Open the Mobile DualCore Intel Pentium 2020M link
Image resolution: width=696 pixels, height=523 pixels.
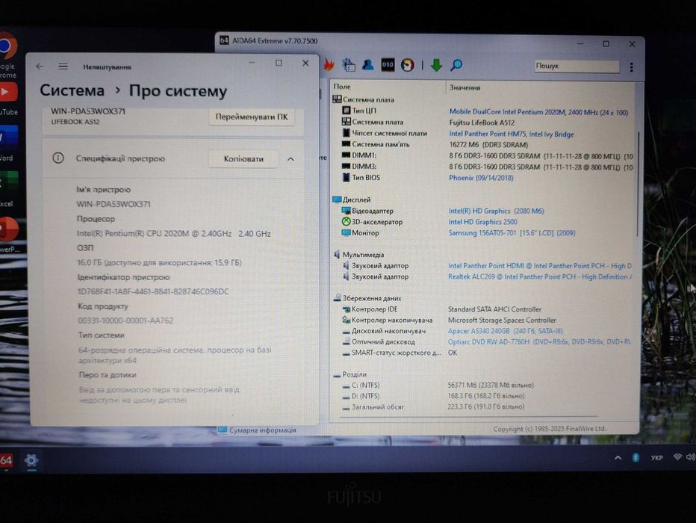(x=538, y=112)
